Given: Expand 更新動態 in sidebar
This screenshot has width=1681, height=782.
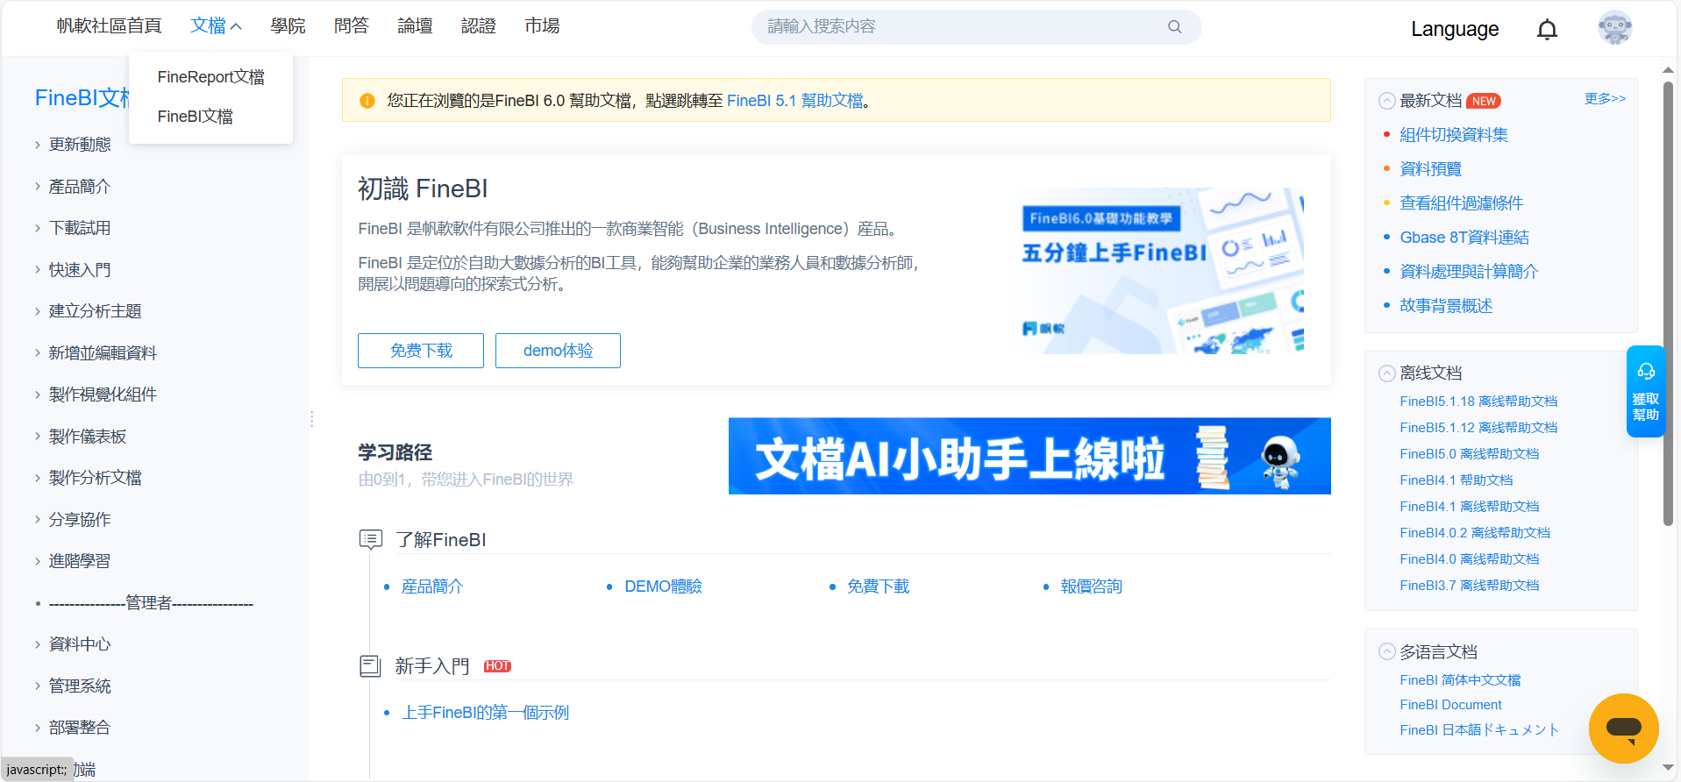Looking at the screenshot, I should coord(38,145).
